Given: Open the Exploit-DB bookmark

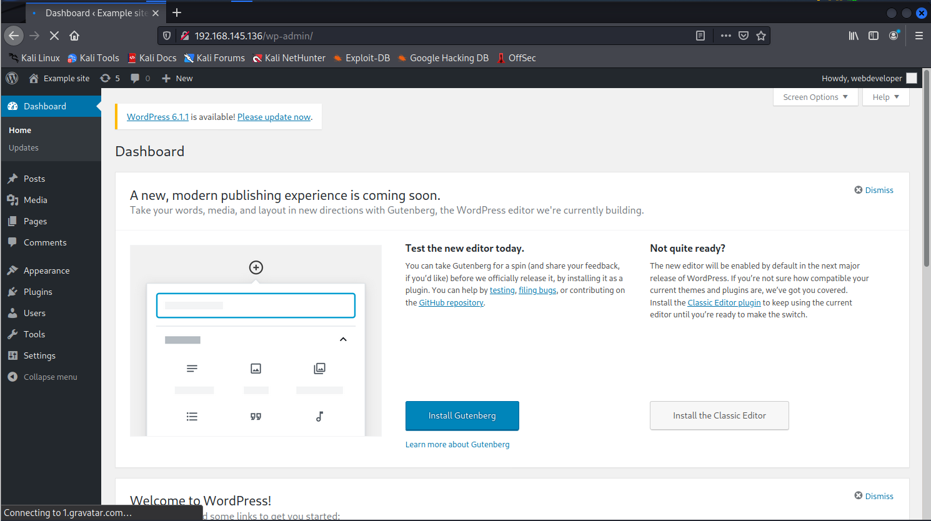Looking at the screenshot, I should pyautogui.click(x=362, y=57).
